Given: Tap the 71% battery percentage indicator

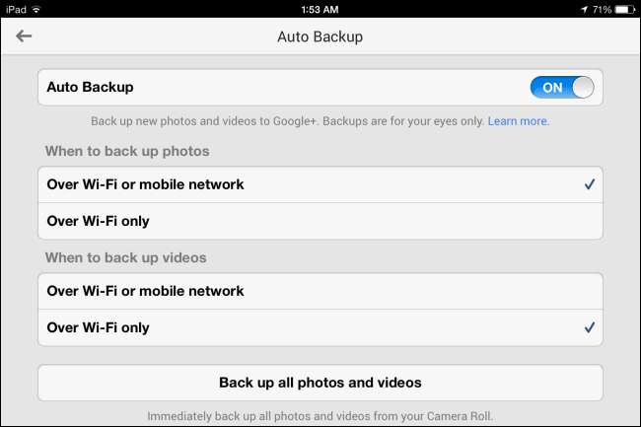Looking at the screenshot, I should 602,9.
